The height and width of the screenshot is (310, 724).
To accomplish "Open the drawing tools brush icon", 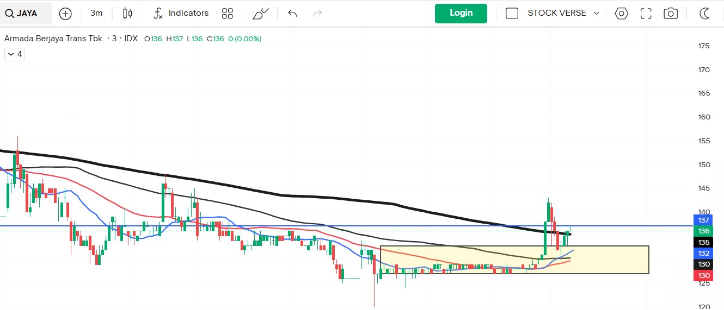I will point(261,14).
